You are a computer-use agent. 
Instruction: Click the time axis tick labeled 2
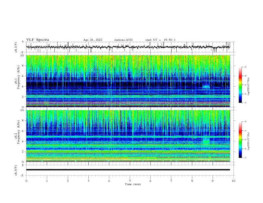68,181
